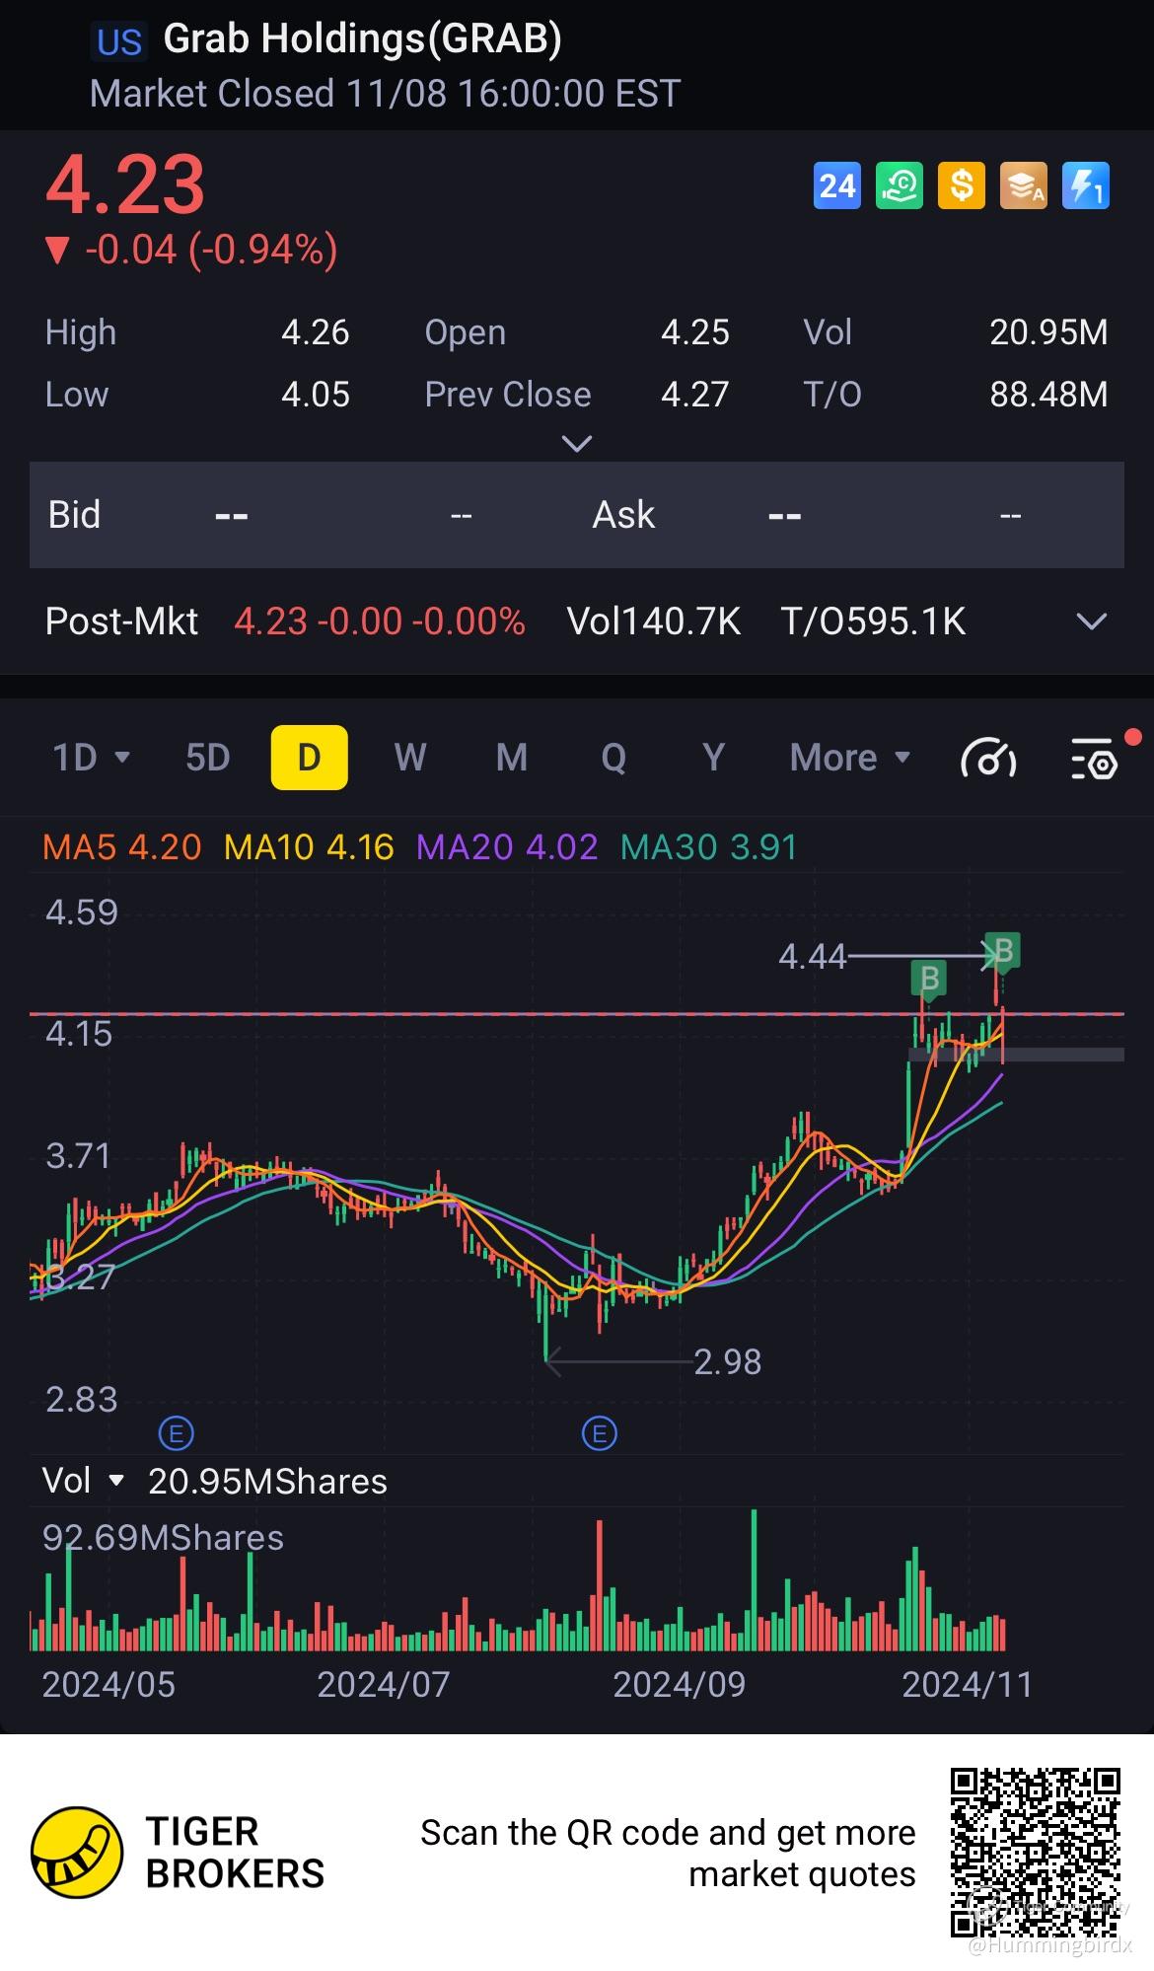Tap the lower green B trade marker
Image resolution: width=1154 pixels, height=1971 pixels.
(x=929, y=980)
